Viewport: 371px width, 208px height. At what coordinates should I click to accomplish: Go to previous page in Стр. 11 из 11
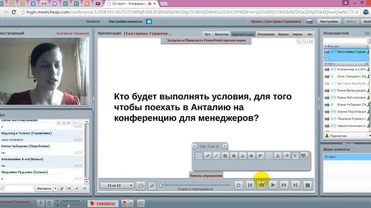pos(195,146)
